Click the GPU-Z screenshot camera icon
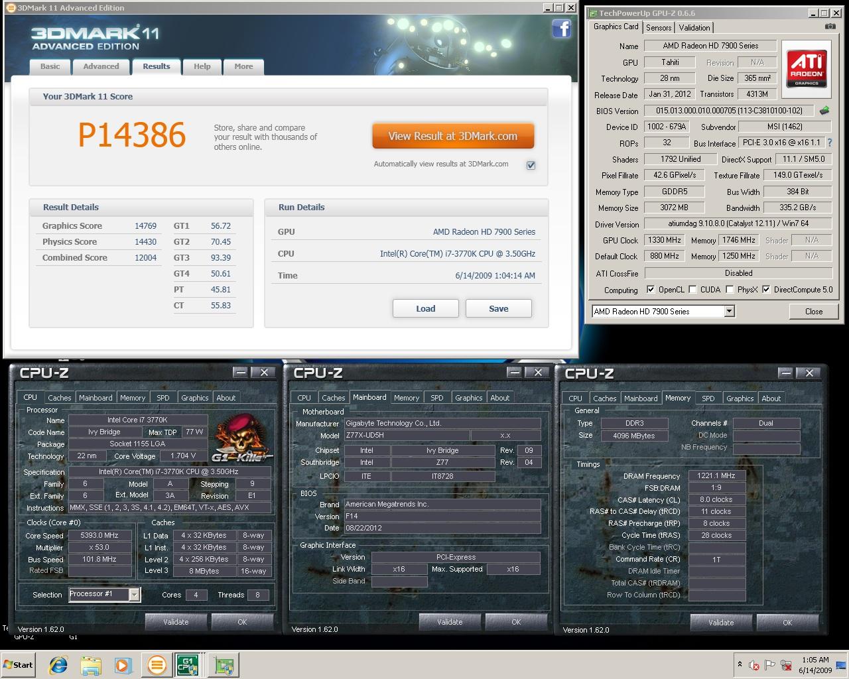Image resolution: width=849 pixels, height=679 pixels. (x=830, y=27)
